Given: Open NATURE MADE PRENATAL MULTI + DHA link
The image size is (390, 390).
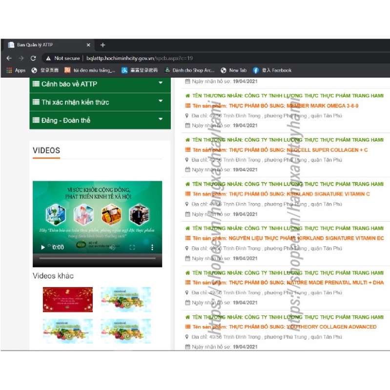Looking at the screenshot, I should [x=288, y=283].
